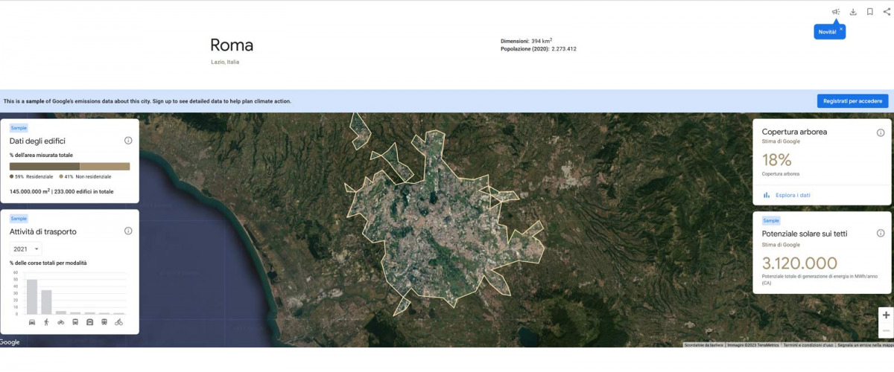Open info for Attività di trasporto
The width and height of the screenshot is (894, 372).
click(x=128, y=231)
